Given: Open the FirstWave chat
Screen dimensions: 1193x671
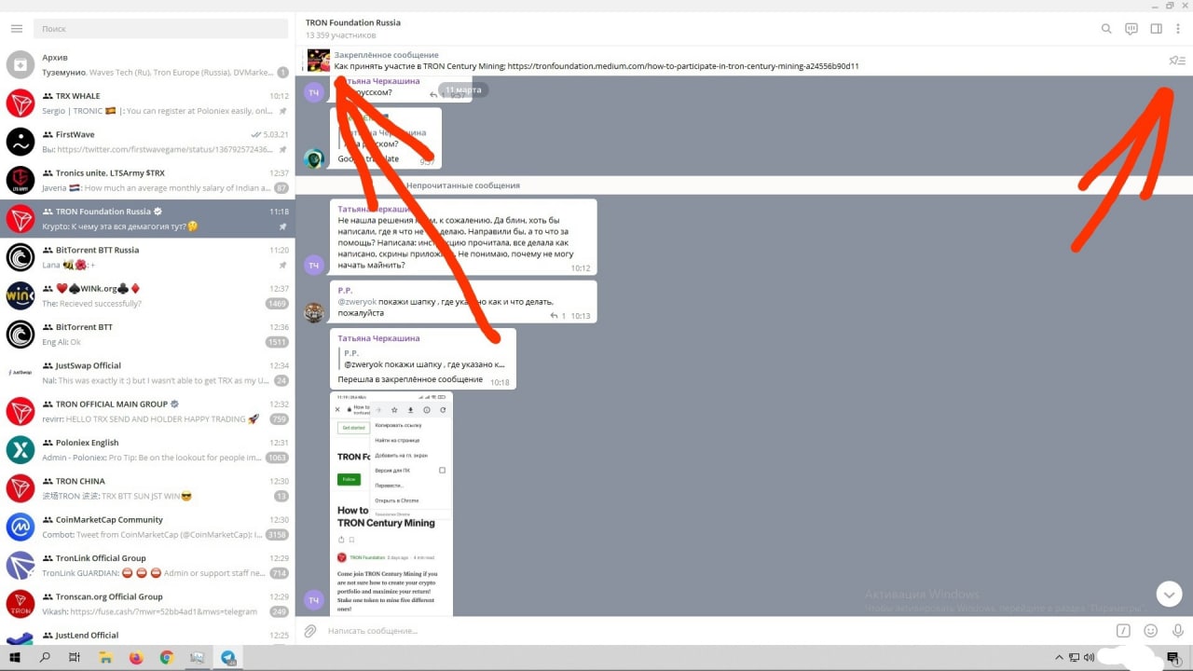Looking at the screenshot, I should pos(147,142).
